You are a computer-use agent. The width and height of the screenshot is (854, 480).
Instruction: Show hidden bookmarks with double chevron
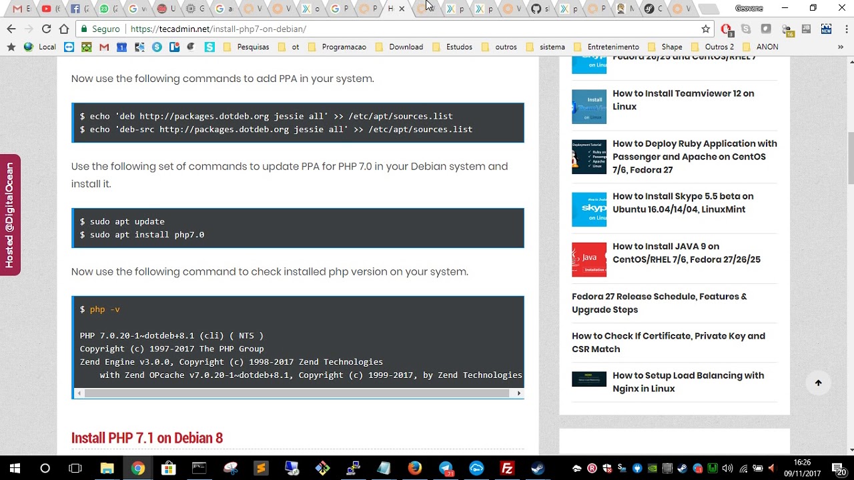(840, 47)
